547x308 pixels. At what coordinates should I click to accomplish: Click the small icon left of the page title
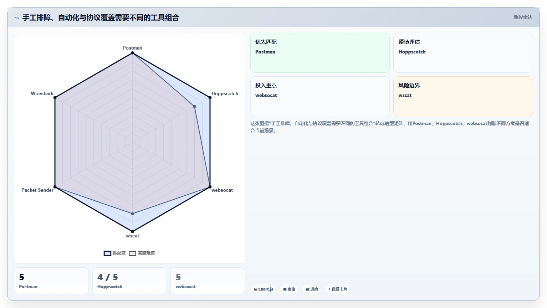click(x=17, y=18)
